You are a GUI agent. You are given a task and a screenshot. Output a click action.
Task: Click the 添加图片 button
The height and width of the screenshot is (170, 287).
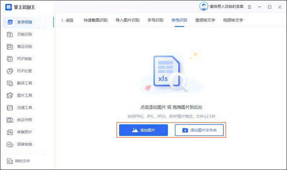pyautogui.click(x=143, y=130)
